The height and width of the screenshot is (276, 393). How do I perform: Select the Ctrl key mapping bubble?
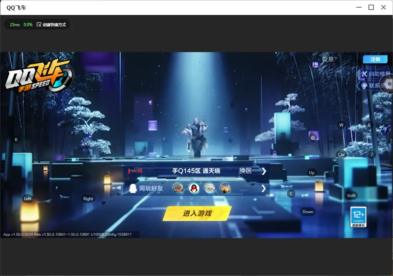tap(341, 154)
